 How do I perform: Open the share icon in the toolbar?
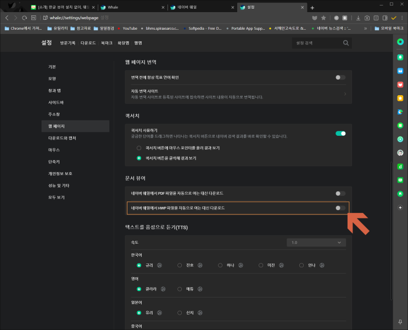(337, 18)
